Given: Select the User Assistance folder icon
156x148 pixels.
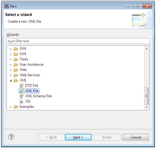Looking at the screenshot, I should (x=16, y=65).
